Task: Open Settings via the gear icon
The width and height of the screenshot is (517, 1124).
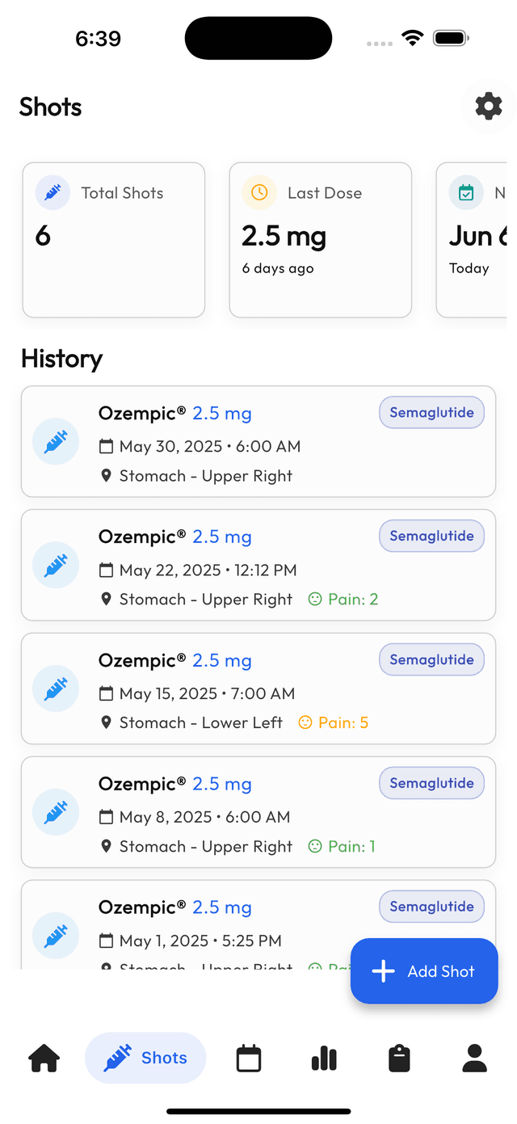Action: point(488,106)
